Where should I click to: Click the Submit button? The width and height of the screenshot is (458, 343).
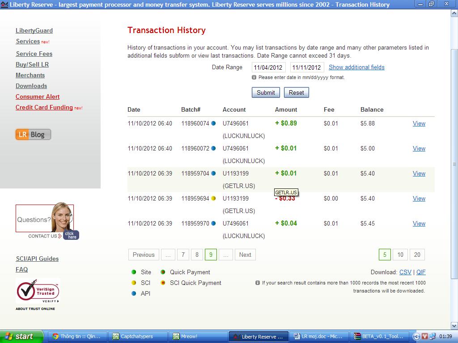(266, 92)
